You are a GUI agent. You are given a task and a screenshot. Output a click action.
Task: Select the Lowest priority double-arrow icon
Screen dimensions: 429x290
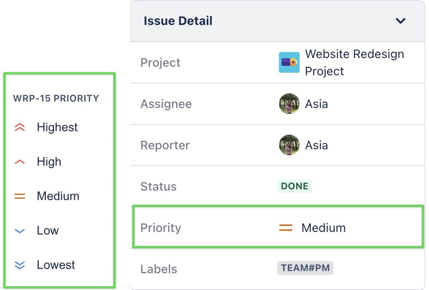[19, 265]
